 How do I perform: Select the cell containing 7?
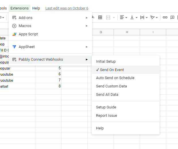tap(48, 80)
